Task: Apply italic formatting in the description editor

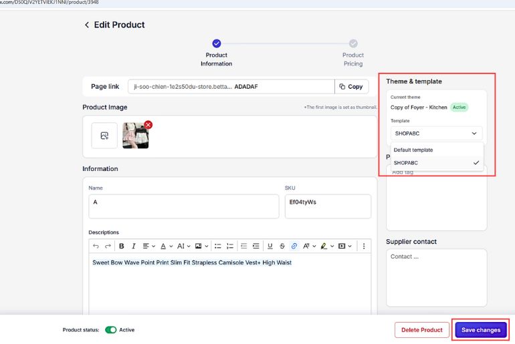Action: point(133,246)
